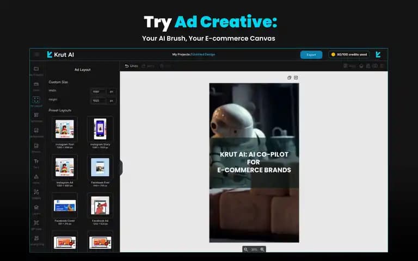Click the Custom Size heading
The height and width of the screenshot is (261, 418).
58,82
